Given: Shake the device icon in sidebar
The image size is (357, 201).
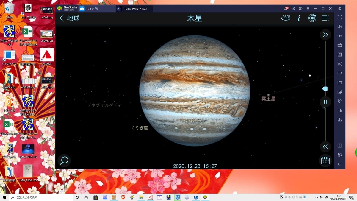Looking at the screenshot, I should pyautogui.click(x=339, y=110).
